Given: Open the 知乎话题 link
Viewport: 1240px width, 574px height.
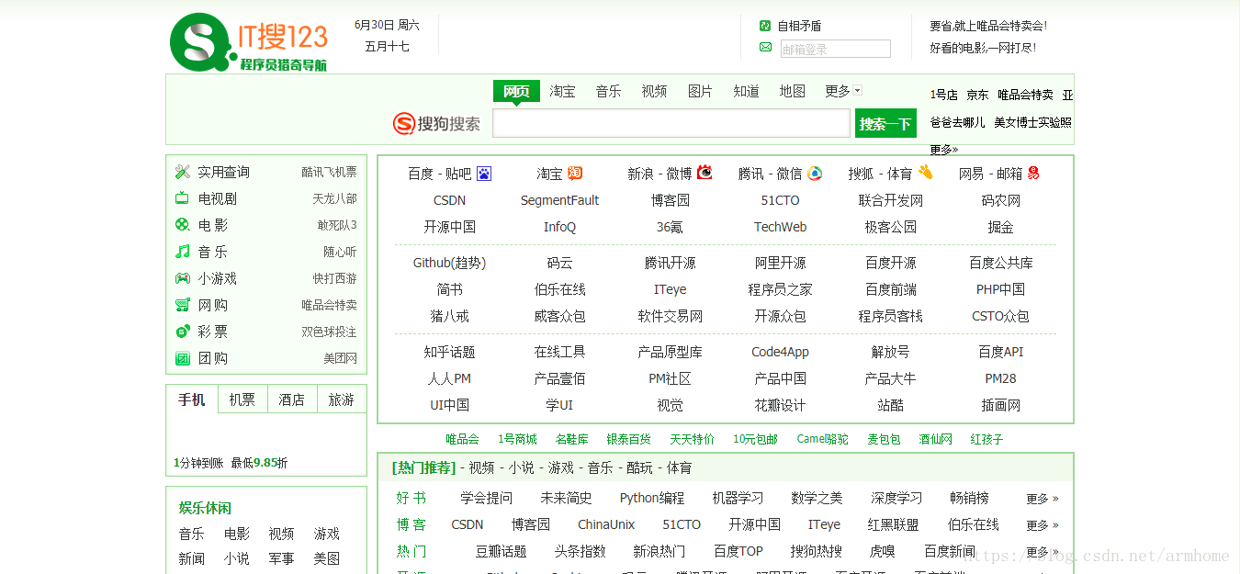Looking at the screenshot, I should point(449,352).
